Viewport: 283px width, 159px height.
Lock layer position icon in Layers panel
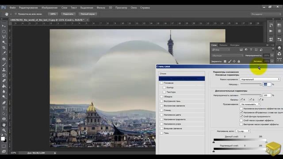[234, 61]
